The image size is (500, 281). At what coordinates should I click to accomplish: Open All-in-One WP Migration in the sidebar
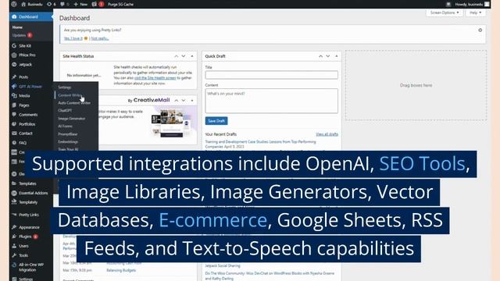pos(31,267)
